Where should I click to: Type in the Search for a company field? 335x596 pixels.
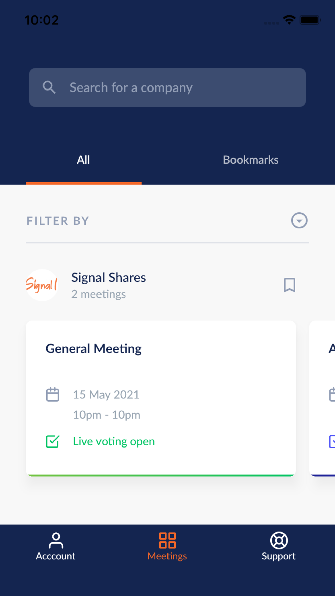(x=181, y=87)
